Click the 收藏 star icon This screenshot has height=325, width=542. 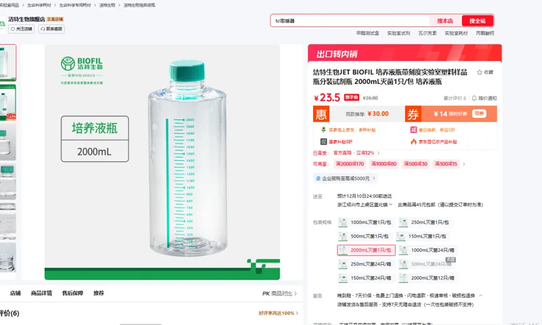tap(480, 73)
